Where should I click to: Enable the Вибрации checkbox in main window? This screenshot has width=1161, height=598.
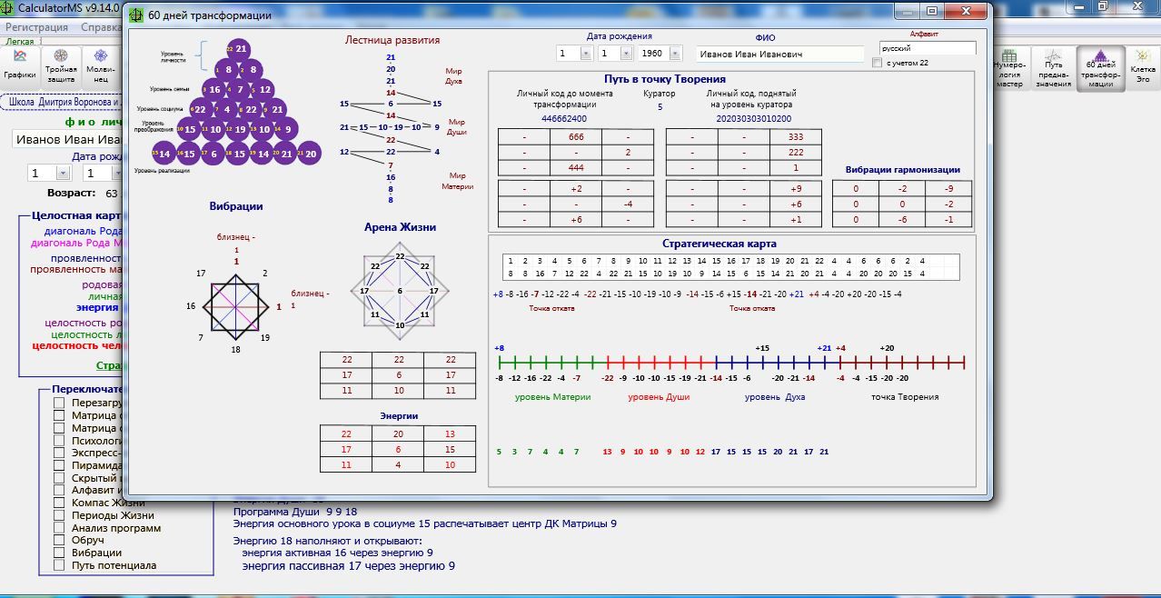59,553
